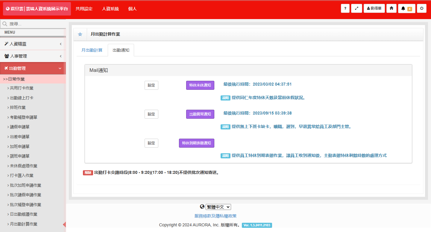The height and width of the screenshot is (232, 431).
Task: Open 請假申請單 in sidebar
Action: [x=20, y=127]
